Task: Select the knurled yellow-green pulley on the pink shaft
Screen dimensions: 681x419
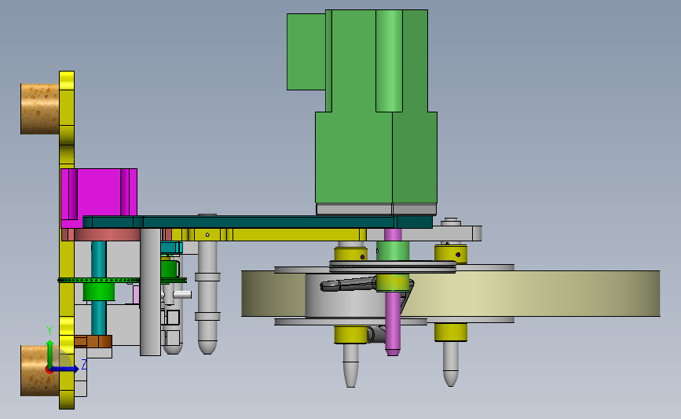Action: (393, 283)
